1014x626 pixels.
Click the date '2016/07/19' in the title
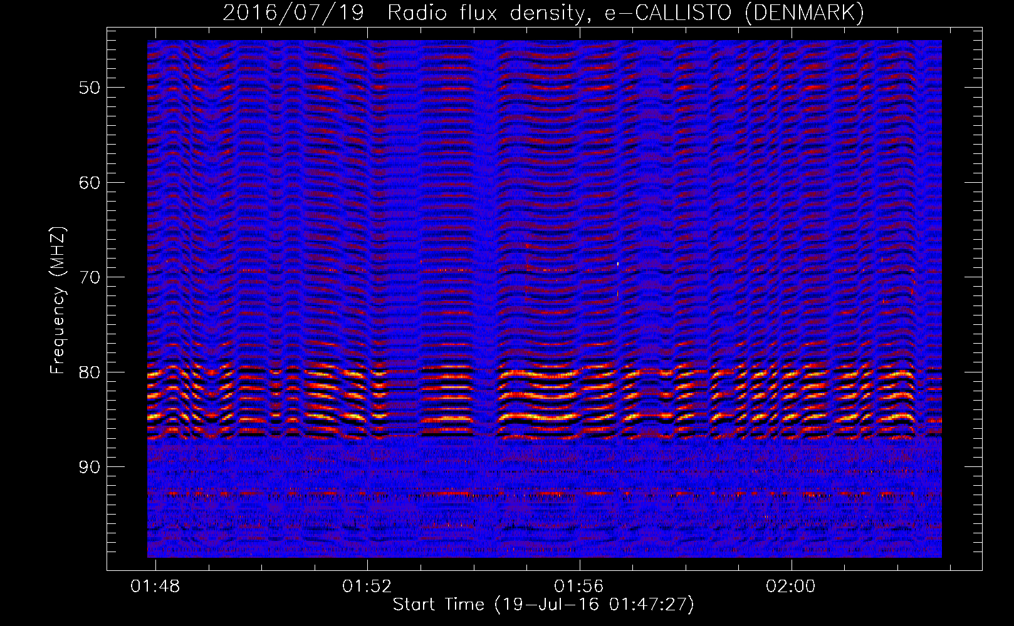pyautogui.click(x=293, y=13)
